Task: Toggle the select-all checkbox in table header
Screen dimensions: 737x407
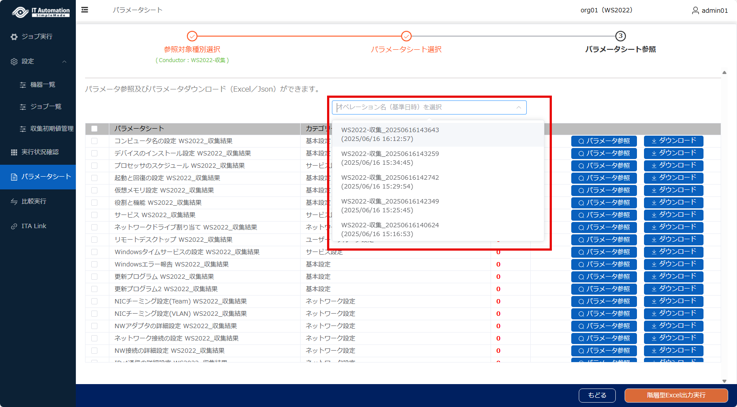Action: click(94, 129)
